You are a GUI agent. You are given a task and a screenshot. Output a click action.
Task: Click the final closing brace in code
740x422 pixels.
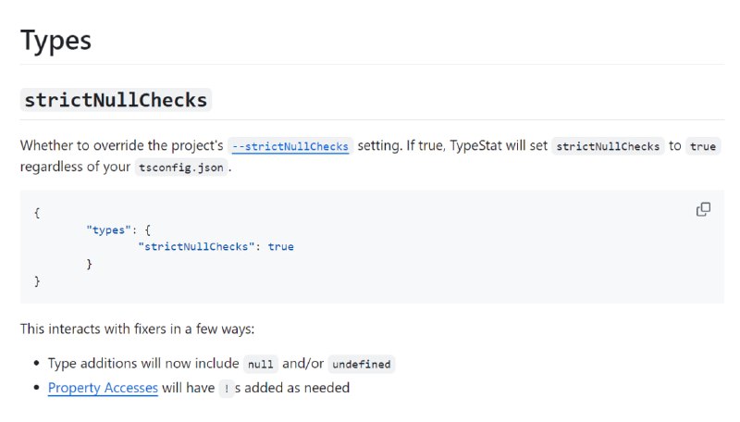[37, 281]
